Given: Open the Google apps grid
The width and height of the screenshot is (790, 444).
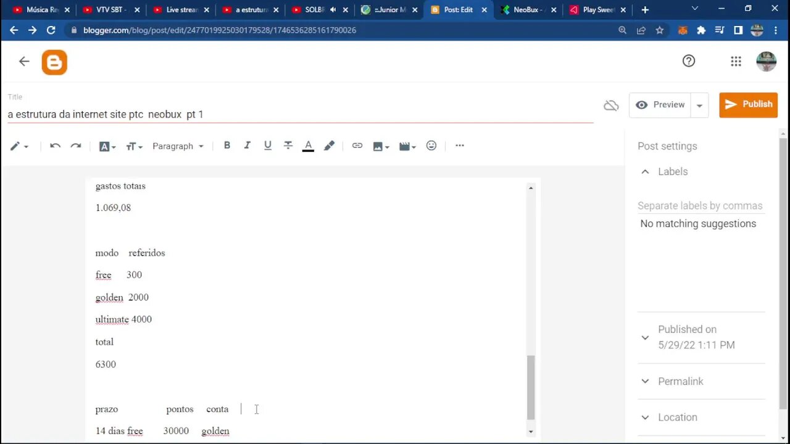Looking at the screenshot, I should click(736, 61).
